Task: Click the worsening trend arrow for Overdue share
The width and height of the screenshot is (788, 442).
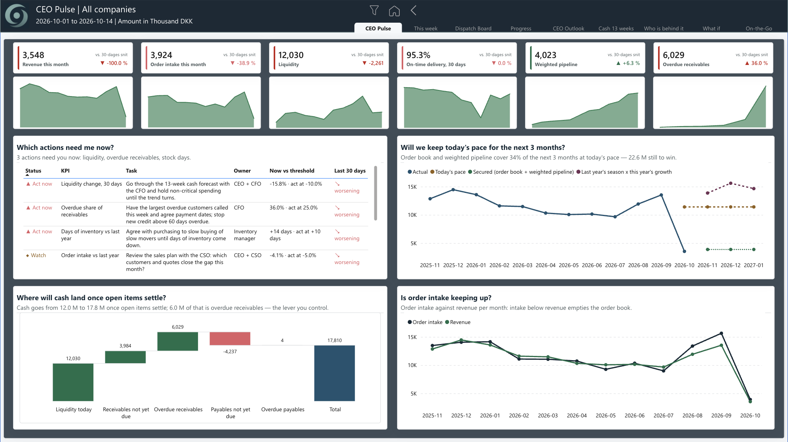Action: point(337,208)
